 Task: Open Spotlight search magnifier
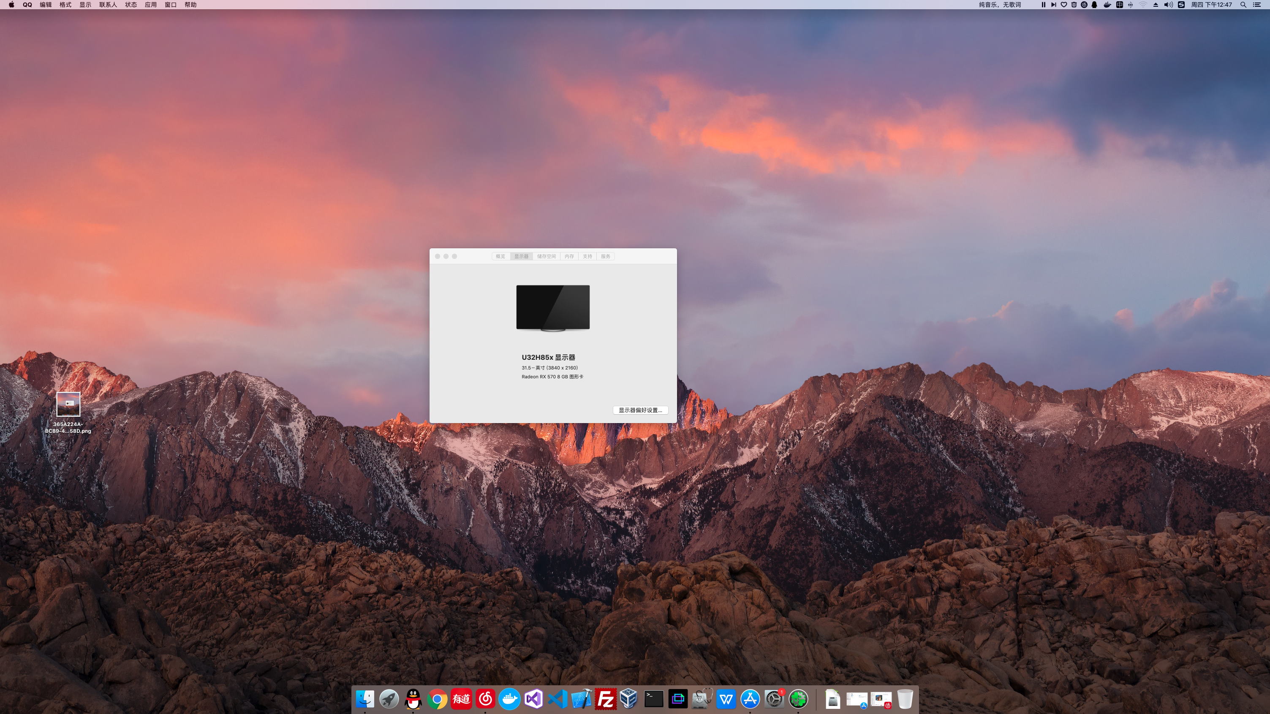click(x=1243, y=5)
